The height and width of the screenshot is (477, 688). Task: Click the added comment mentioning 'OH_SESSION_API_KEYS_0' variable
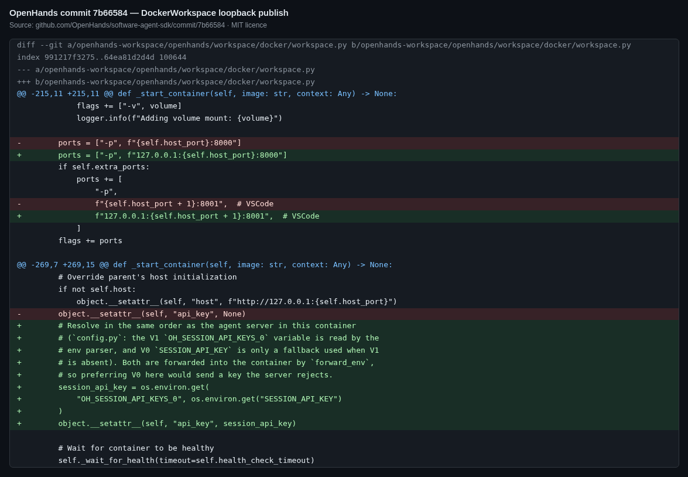coord(344,338)
